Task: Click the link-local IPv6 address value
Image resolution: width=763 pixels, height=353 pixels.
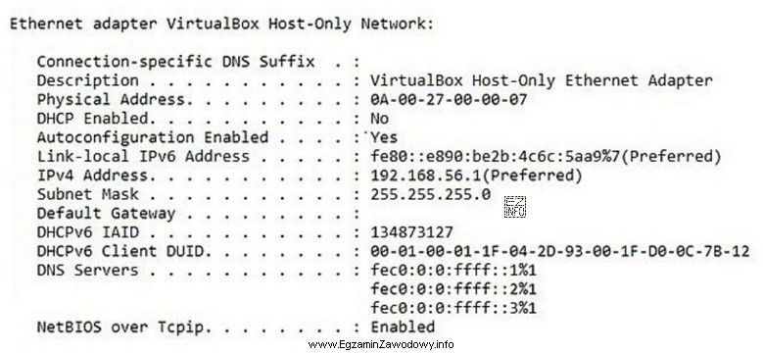Action: (x=545, y=157)
